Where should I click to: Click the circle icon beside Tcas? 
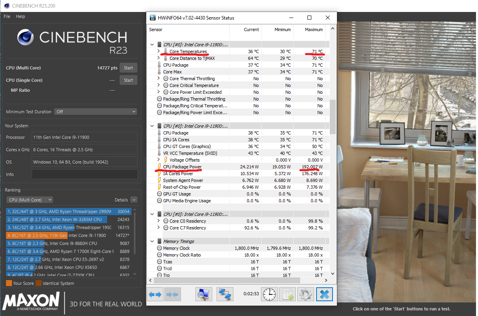[159, 262]
